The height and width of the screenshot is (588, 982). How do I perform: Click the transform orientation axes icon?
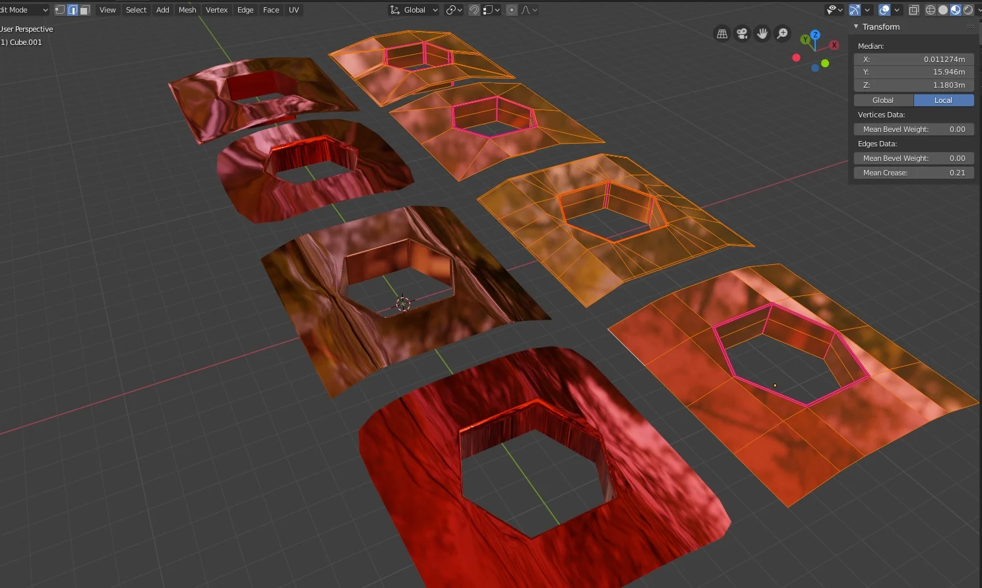(395, 10)
